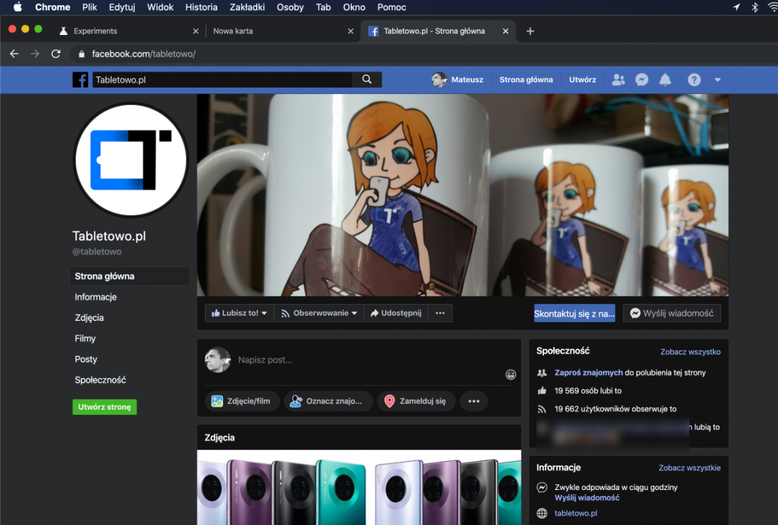This screenshot has width=778, height=525.
Task: Open Osoby menu
Action: point(290,7)
